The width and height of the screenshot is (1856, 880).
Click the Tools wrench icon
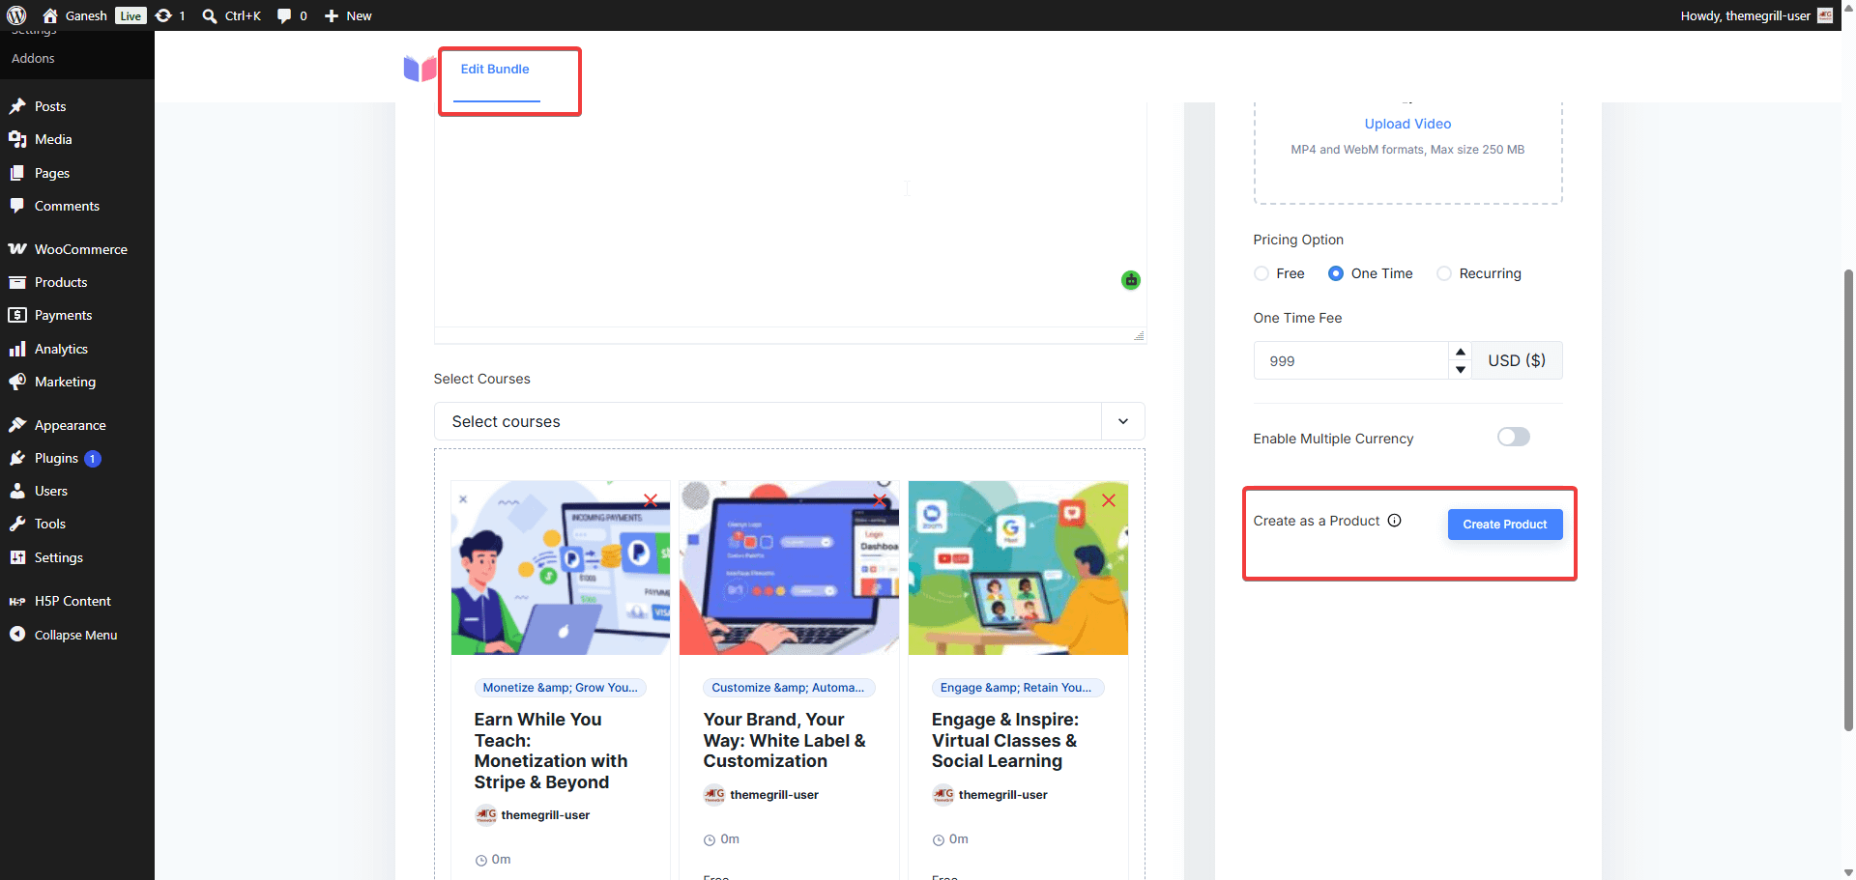pyautogui.click(x=17, y=524)
